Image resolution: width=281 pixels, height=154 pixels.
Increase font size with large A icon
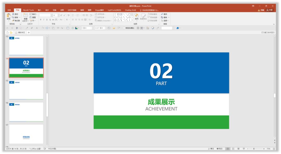click(x=61, y=15)
